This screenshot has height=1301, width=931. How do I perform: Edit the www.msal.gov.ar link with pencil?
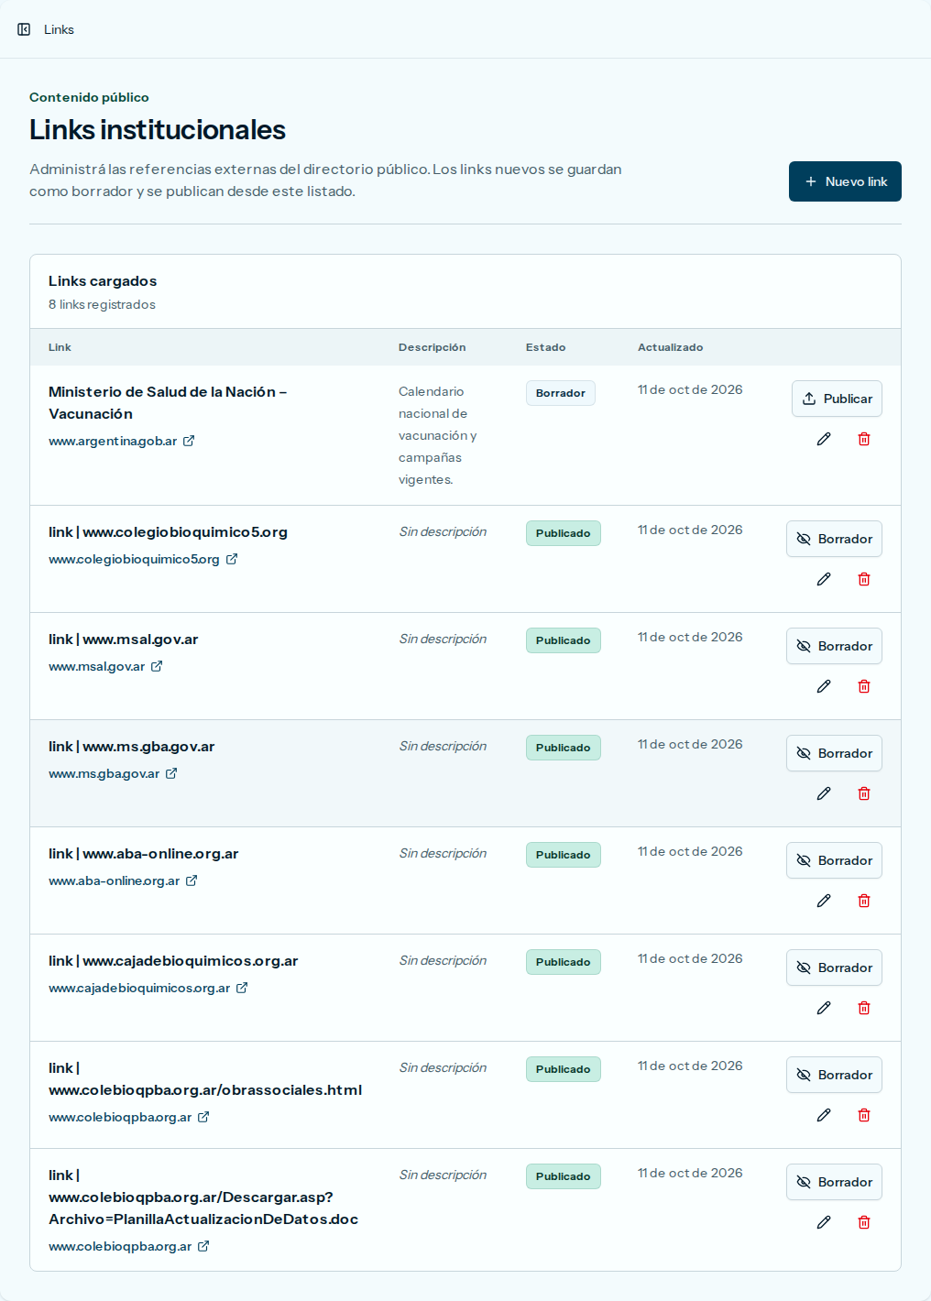pos(824,686)
